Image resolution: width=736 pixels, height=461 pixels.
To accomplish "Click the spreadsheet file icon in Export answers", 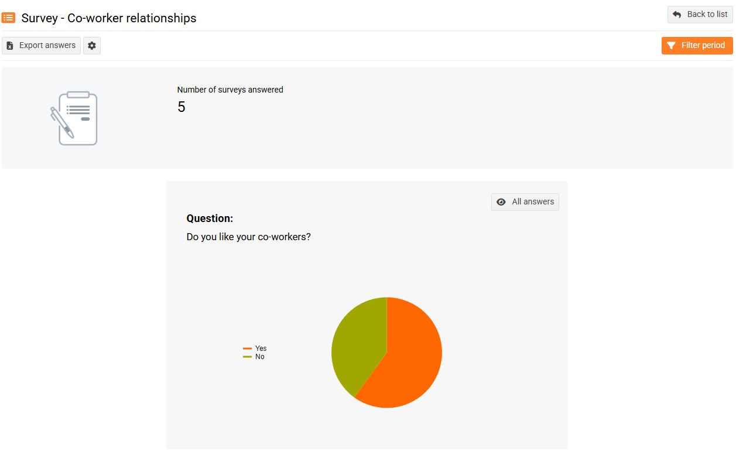I will coord(10,46).
